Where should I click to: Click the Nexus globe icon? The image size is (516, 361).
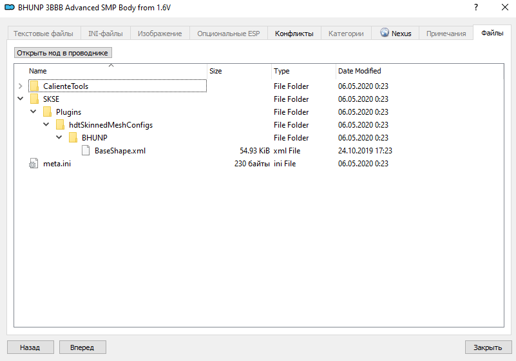pos(385,33)
